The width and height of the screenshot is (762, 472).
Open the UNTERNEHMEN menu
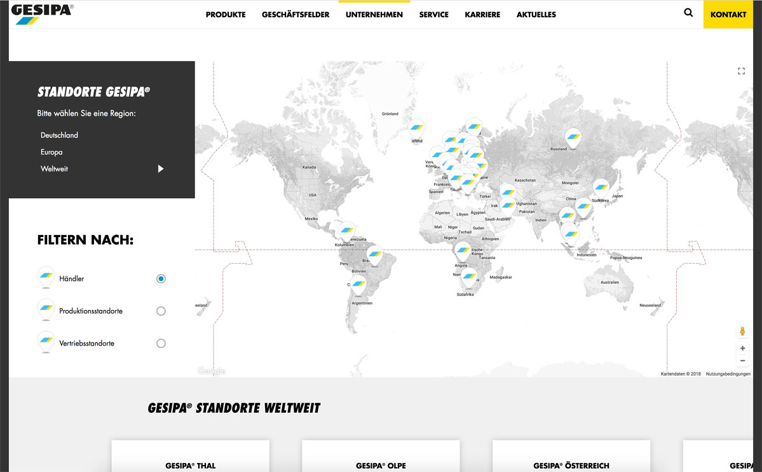point(374,15)
